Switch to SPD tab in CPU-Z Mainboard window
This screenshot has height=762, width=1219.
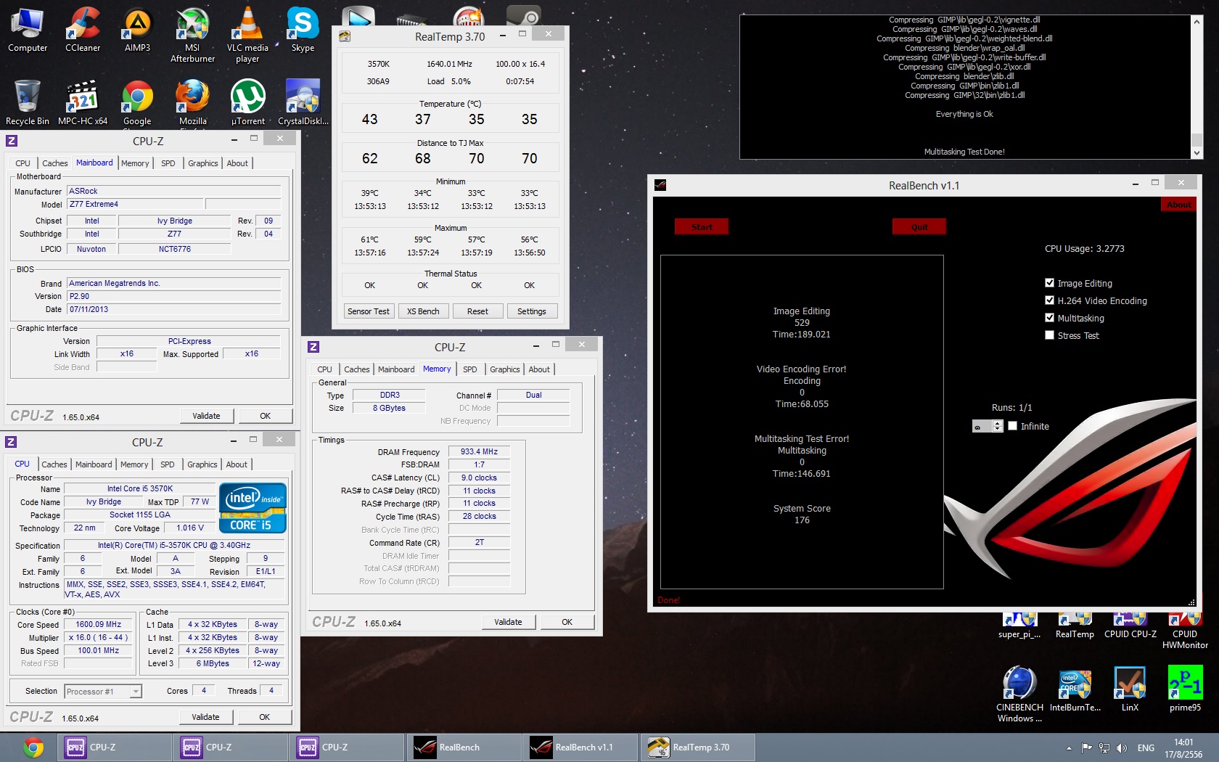click(x=168, y=163)
